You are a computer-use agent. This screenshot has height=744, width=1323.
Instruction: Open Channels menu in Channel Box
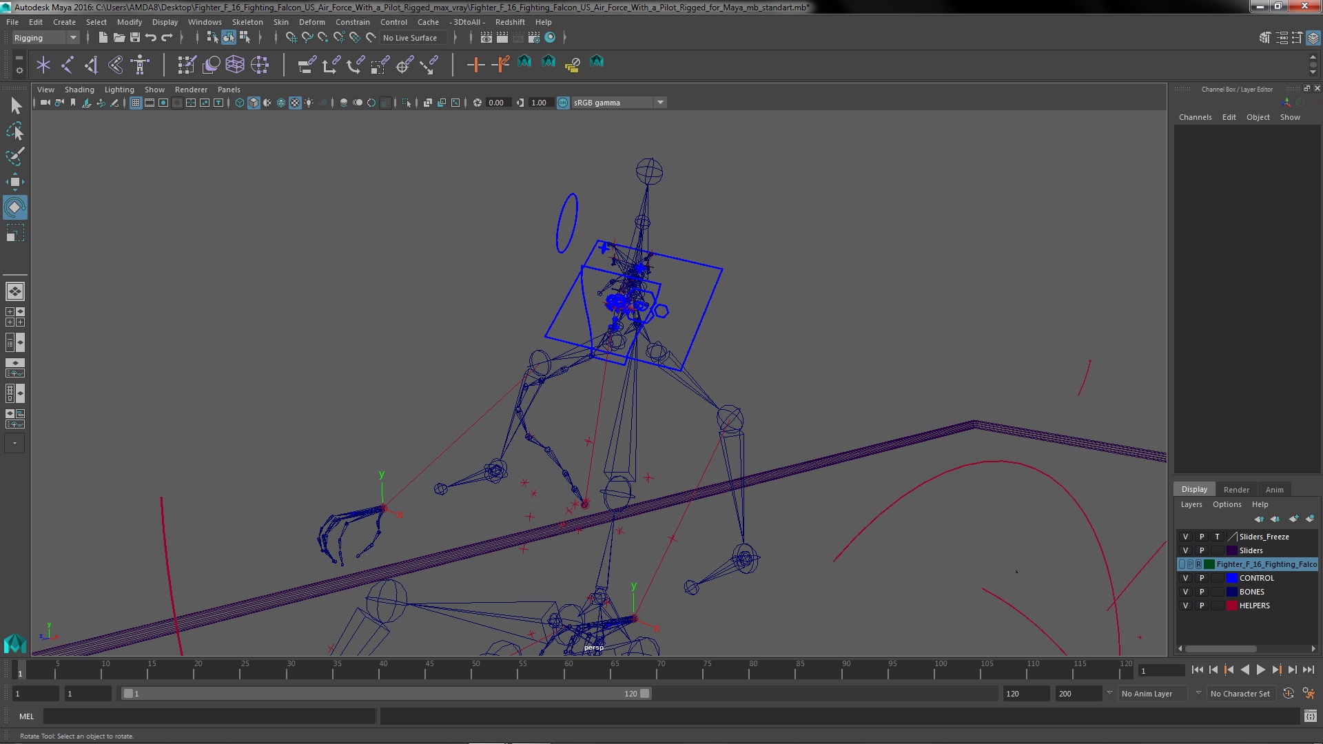click(1195, 117)
